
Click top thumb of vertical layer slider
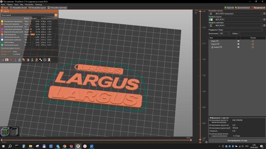pos(200,11)
